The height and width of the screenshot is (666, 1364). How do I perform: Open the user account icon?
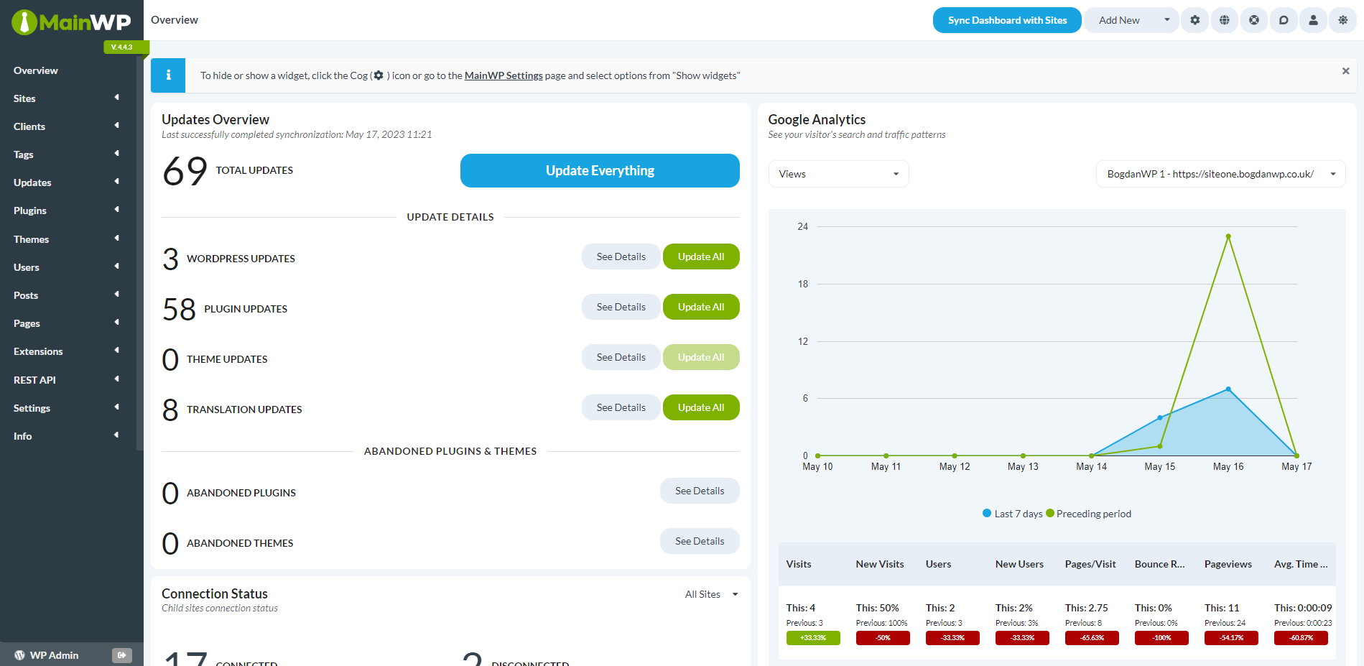(x=1313, y=20)
